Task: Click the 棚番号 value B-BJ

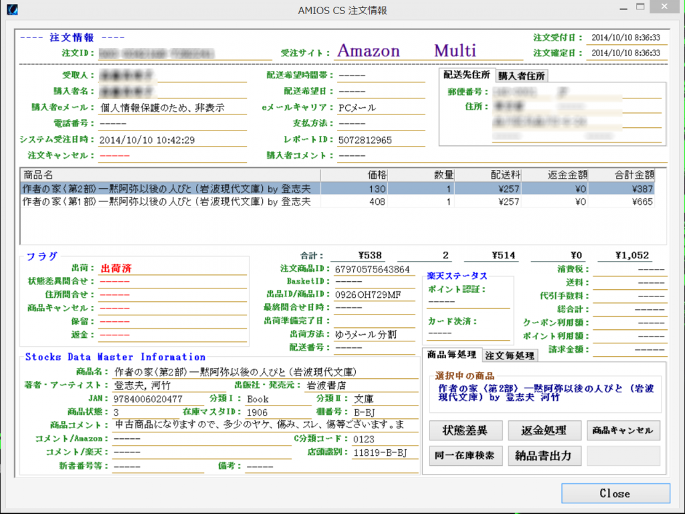Action: click(x=365, y=412)
